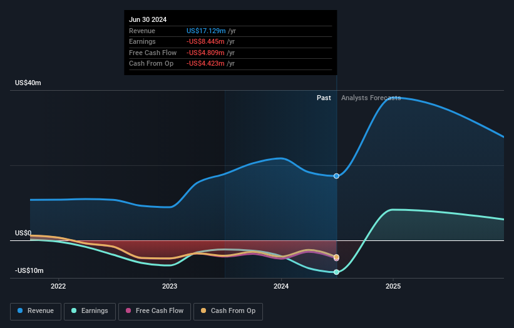This screenshot has width=514, height=328.
Task: Click the -US$4.809m free cash flow value
Action: 205,53
